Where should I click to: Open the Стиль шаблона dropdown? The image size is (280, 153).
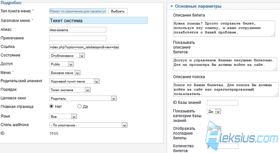[88, 125]
